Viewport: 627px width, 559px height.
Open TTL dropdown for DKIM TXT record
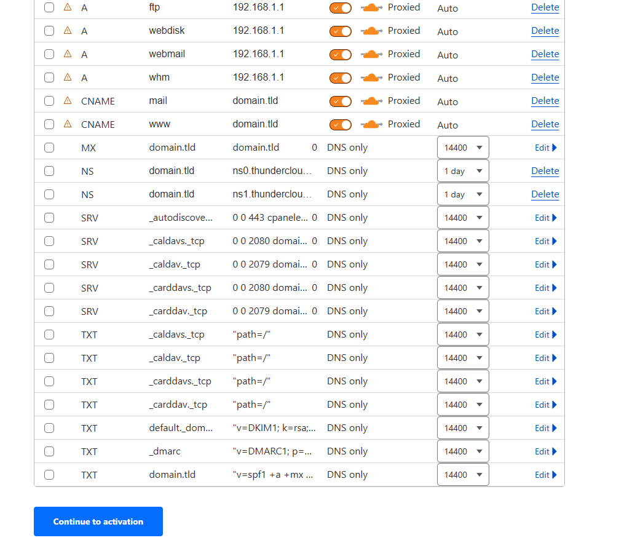point(463,428)
